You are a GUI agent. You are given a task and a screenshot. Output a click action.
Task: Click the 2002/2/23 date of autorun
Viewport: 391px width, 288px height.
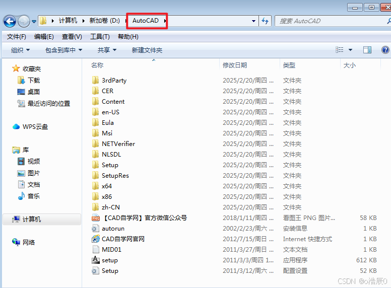pos(248,229)
